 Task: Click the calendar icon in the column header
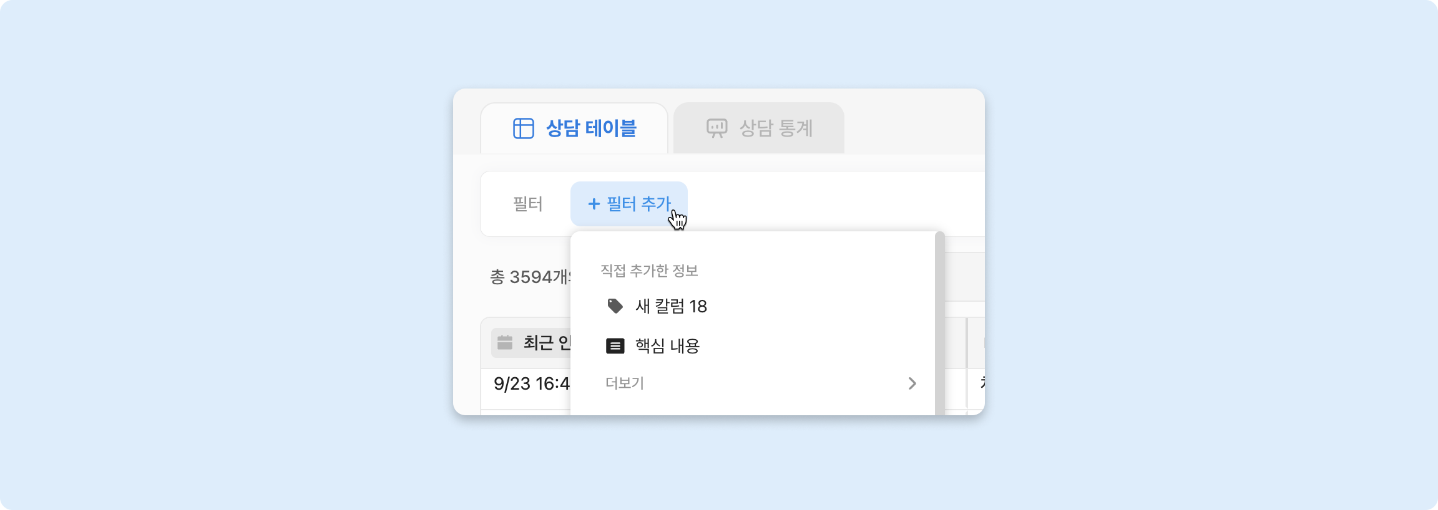pos(505,342)
